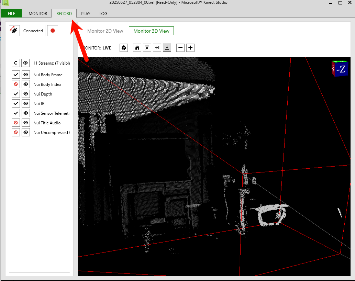Click the zoom in plus button

[x=190, y=48]
